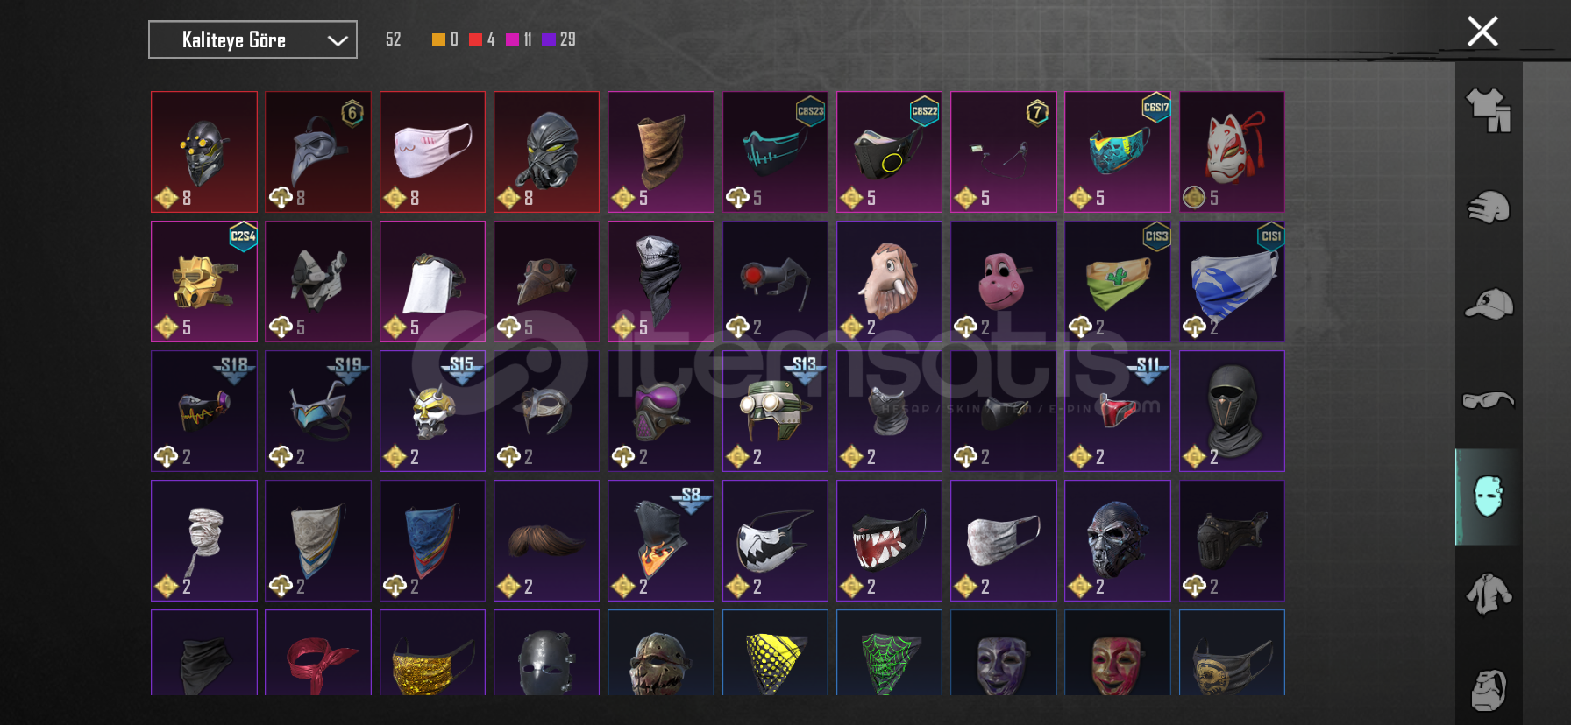1571x725 pixels.
Task: Select the gold C2S4 mask item
Action: click(x=204, y=281)
